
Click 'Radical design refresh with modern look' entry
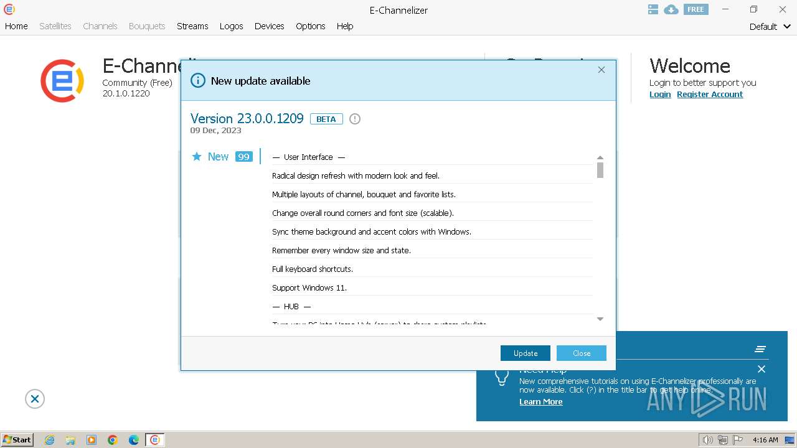pos(356,175)
